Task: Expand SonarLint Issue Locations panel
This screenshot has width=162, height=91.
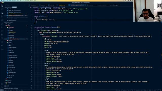Action: click(x=12, y=88)
